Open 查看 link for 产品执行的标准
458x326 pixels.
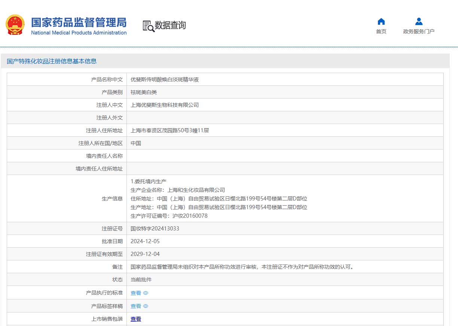(136, 293)
